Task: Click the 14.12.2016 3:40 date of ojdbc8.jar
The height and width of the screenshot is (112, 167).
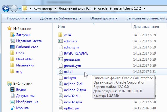Action: [x=144, y=108]
